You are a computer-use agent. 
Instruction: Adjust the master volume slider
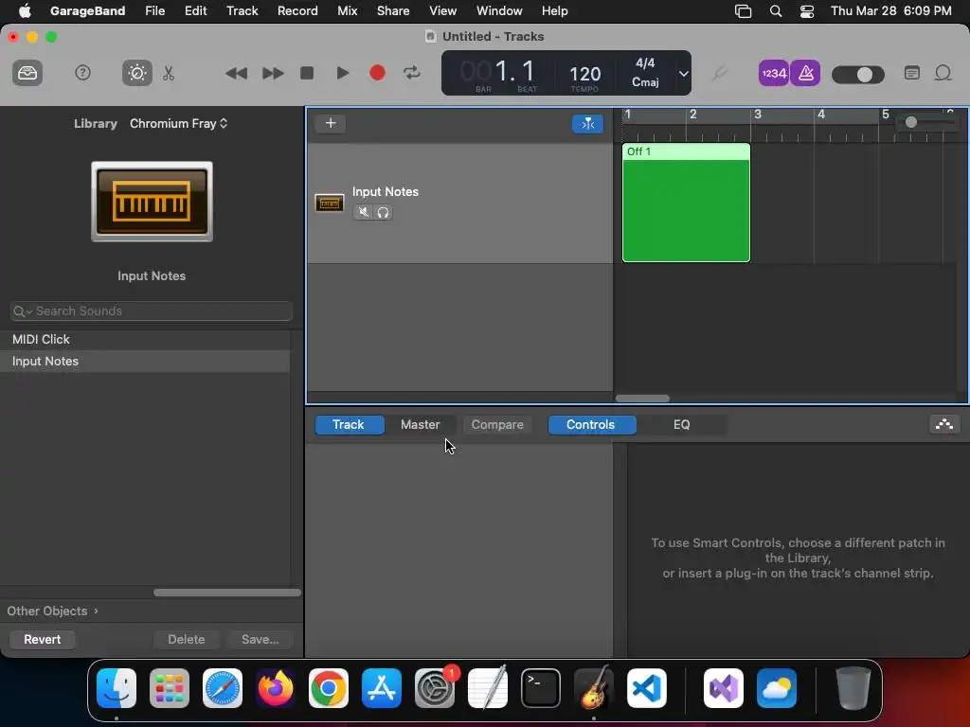pyautogui.click(x=858, y=75)
